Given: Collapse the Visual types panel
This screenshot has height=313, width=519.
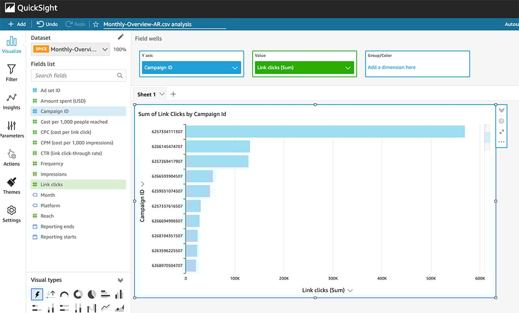Looking at the screenshot, I should click(x=120, y=280).
